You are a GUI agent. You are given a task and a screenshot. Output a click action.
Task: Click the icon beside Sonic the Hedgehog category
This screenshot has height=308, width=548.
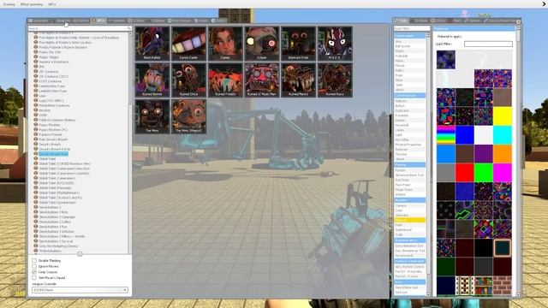tap(36, 246)
